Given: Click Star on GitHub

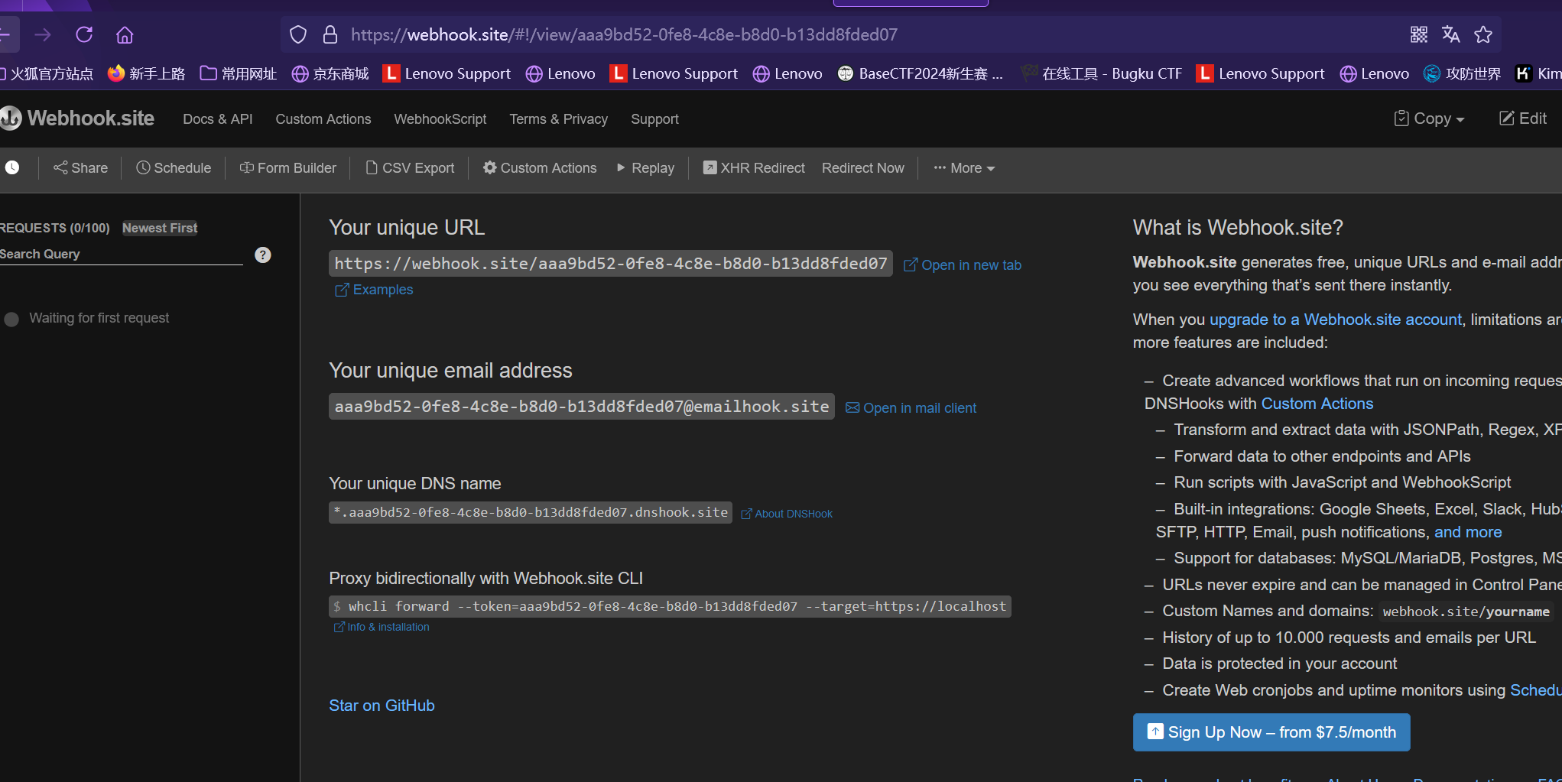Looking at the screenshot, I should [382, 706].
